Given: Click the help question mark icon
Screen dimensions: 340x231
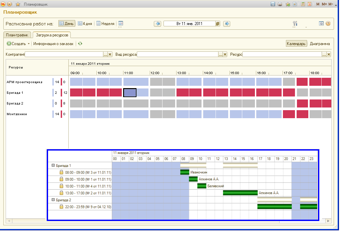Looking at the screenshot, I should click(x=328, y=24).
